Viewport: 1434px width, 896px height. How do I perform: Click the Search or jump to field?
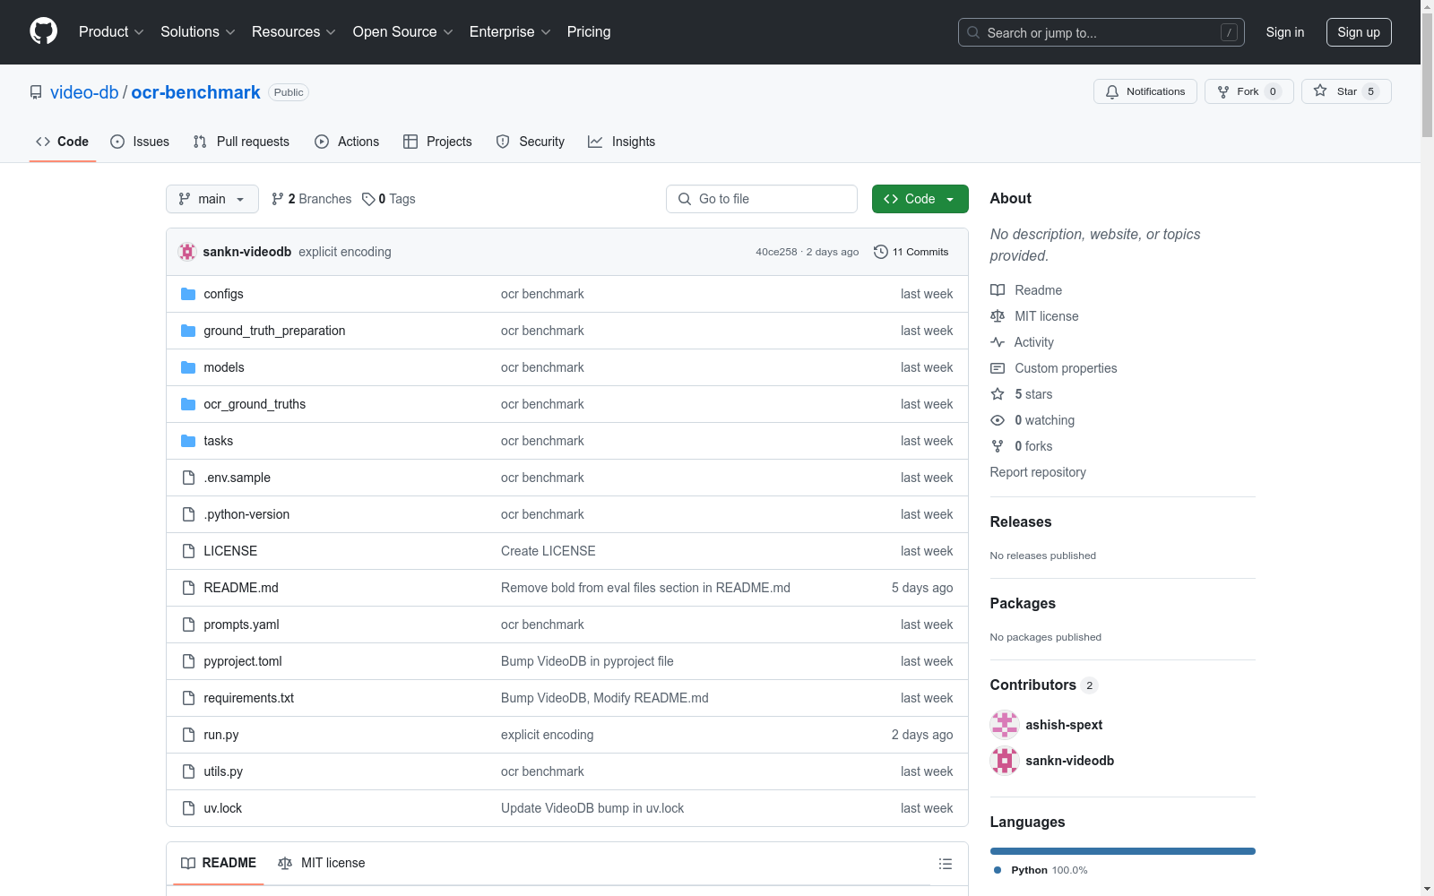coord(1101,32)
